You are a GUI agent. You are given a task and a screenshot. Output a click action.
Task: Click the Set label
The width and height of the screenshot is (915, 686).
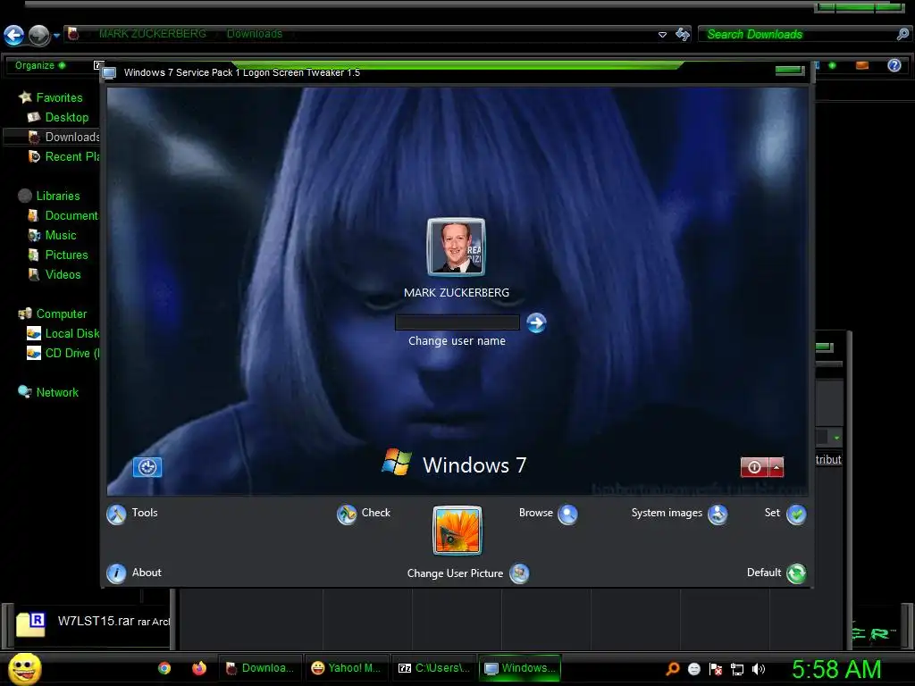[772, 512]
